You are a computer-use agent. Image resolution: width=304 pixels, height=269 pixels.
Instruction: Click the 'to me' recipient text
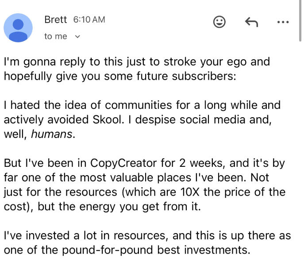[55, 36]
